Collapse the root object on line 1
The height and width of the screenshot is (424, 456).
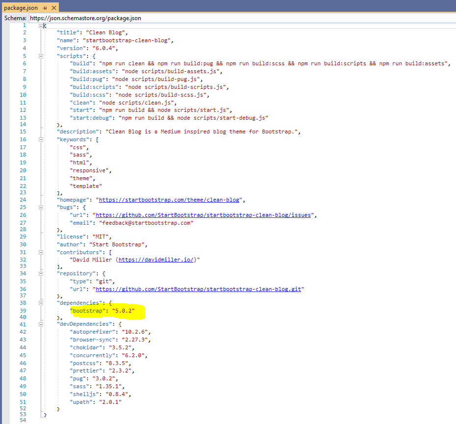click(41, 26)
